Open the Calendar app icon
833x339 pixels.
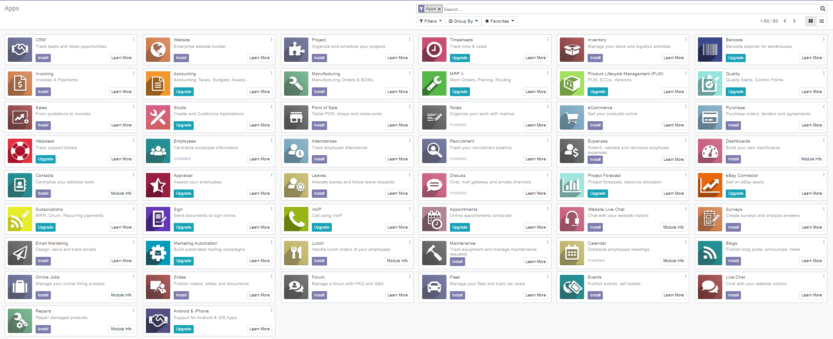point(572,253)
